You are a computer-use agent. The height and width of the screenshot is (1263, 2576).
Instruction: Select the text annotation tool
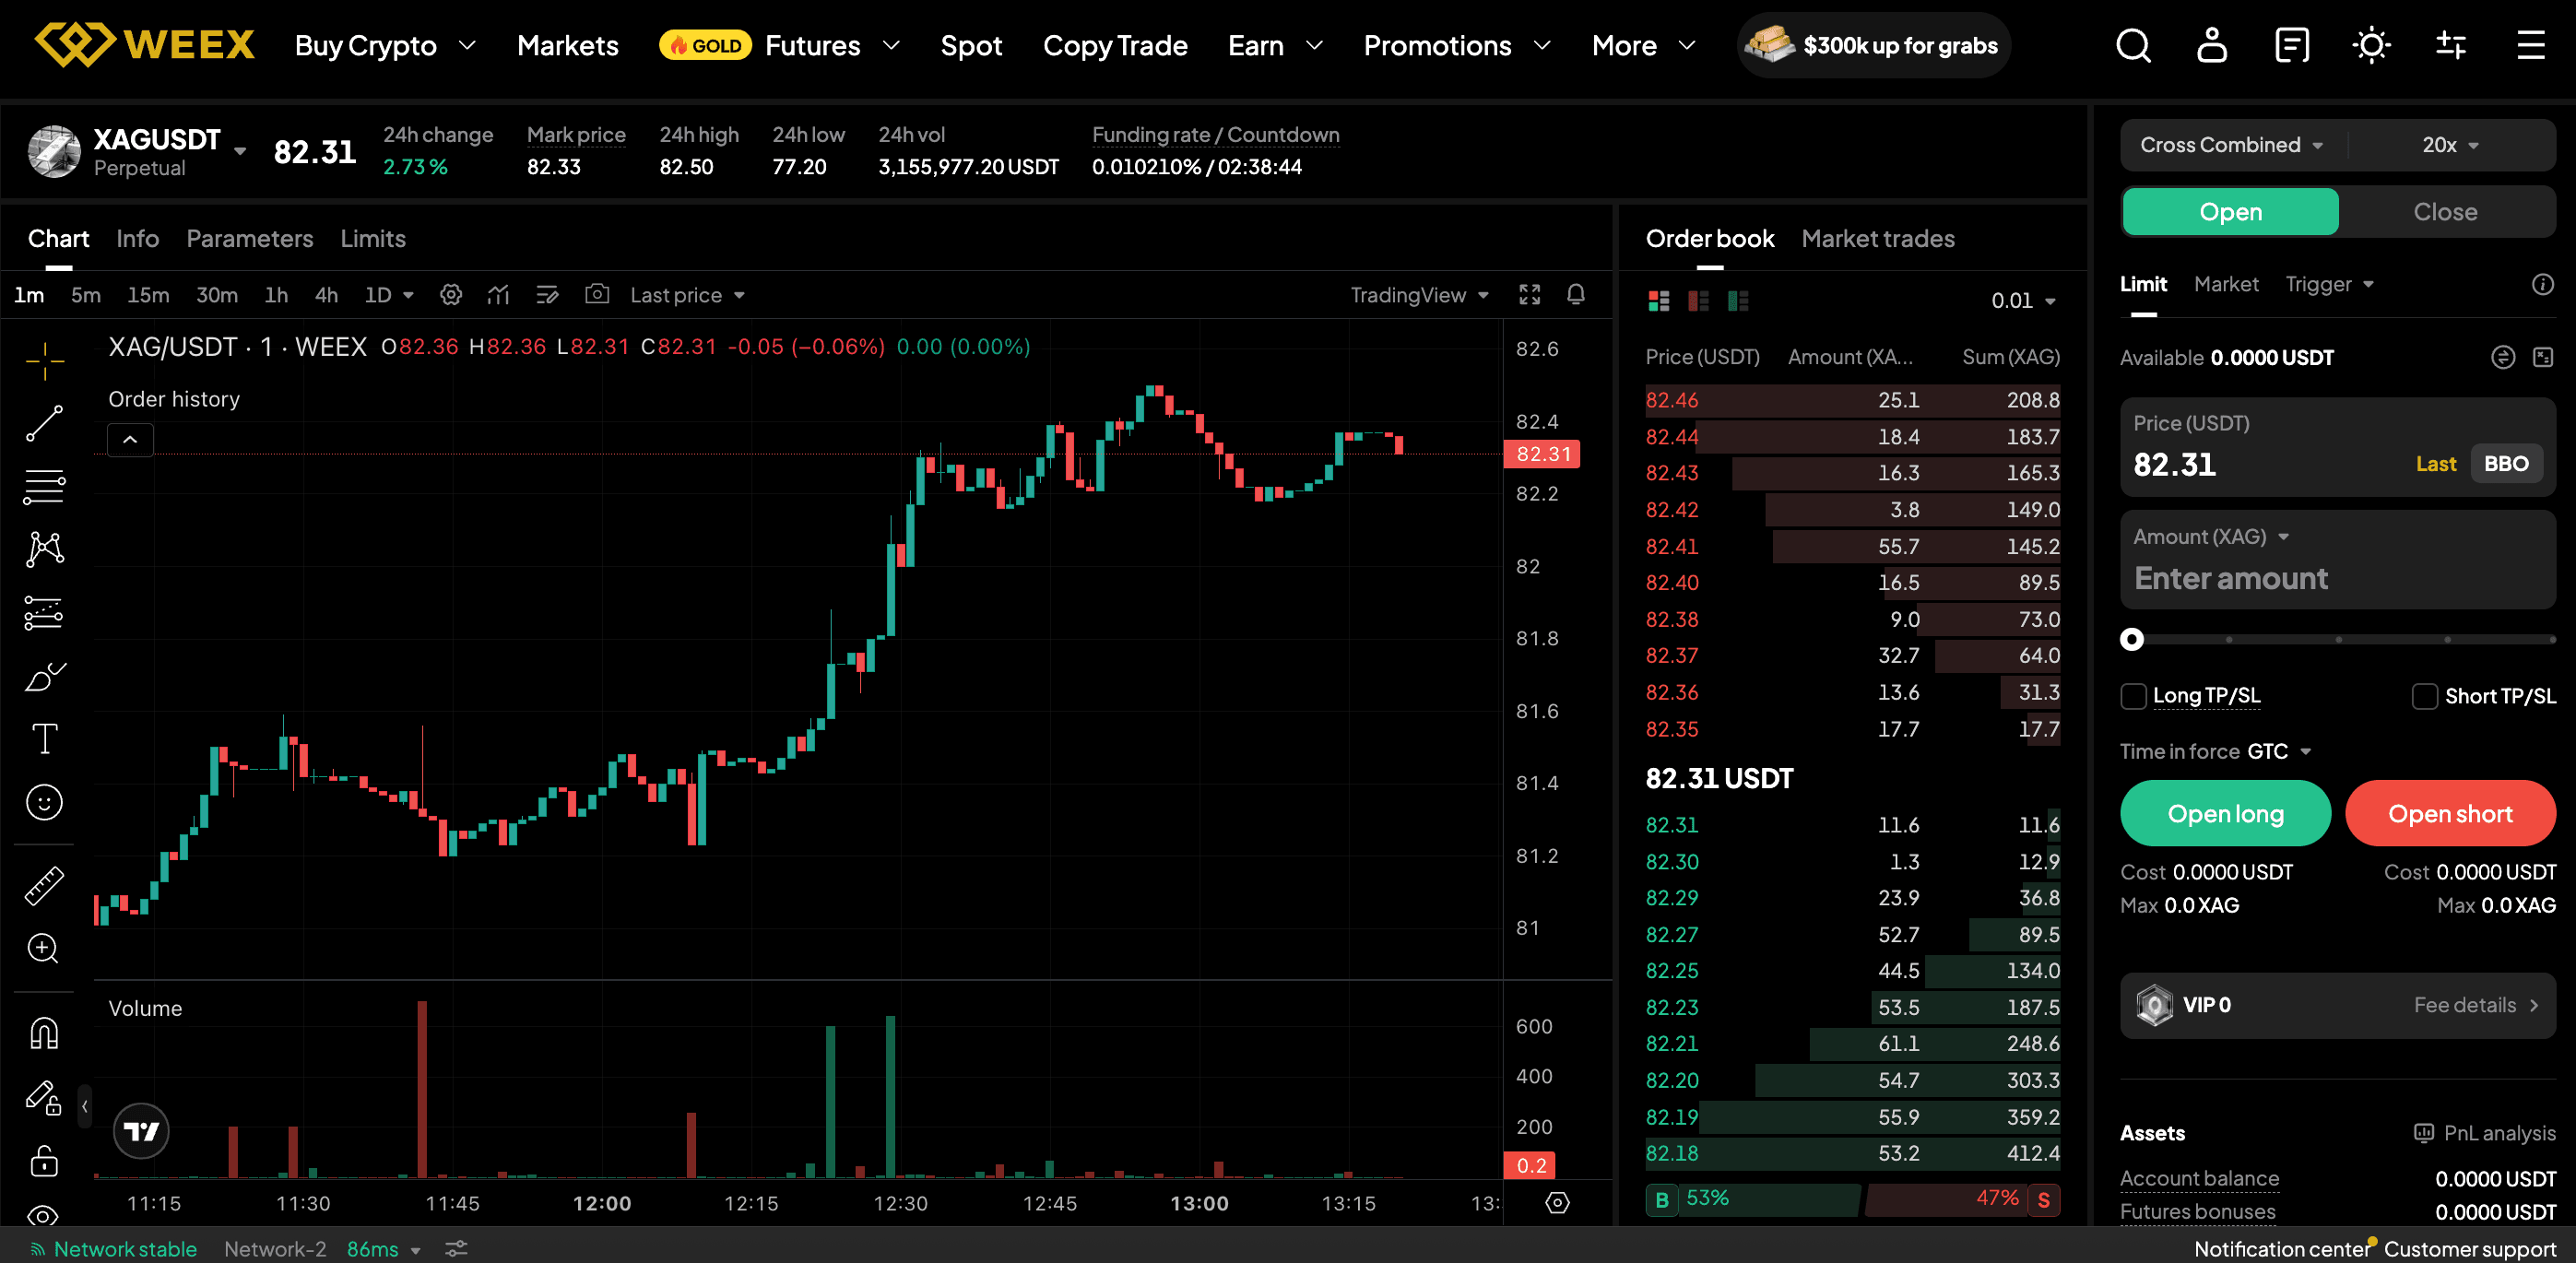(x=44, y=739)
